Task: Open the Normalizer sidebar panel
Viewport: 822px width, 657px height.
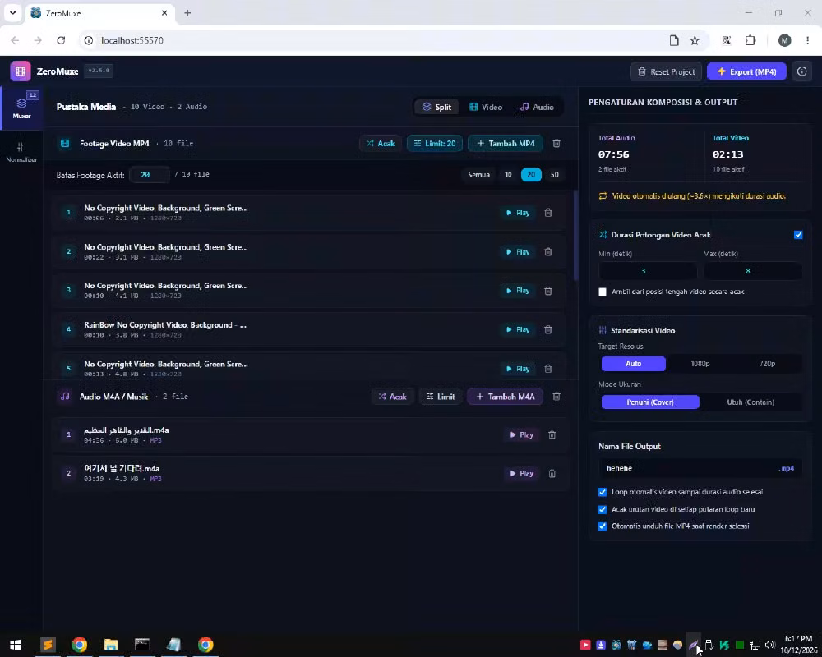Action: coord(21,152)
